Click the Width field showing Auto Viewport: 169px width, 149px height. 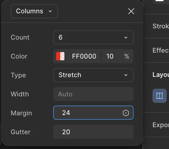[93, 94]
